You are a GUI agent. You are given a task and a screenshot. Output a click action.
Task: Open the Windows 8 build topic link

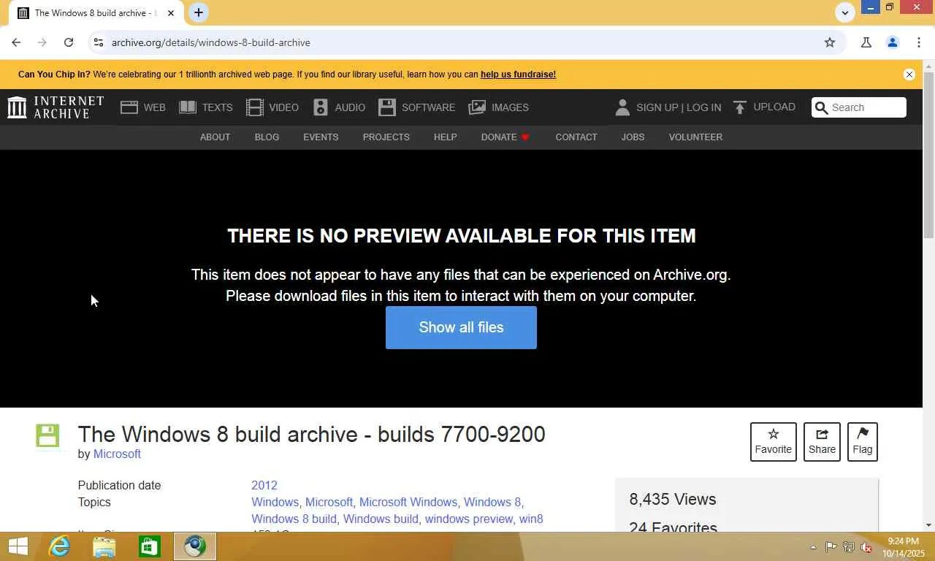[x=294, y=519]
